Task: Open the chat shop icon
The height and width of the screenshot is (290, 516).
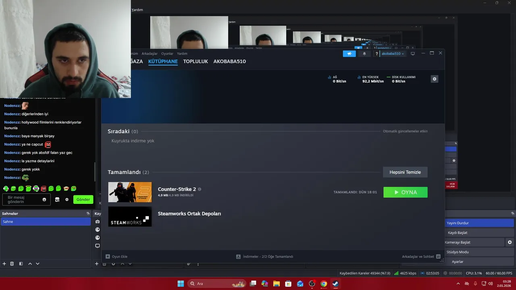Action: tap(57, 199)
